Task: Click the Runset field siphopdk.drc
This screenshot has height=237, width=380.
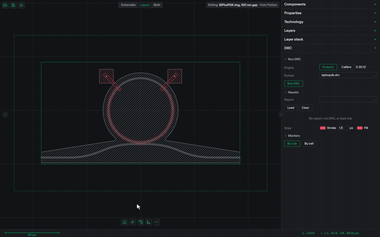Action: pos(348,75)
